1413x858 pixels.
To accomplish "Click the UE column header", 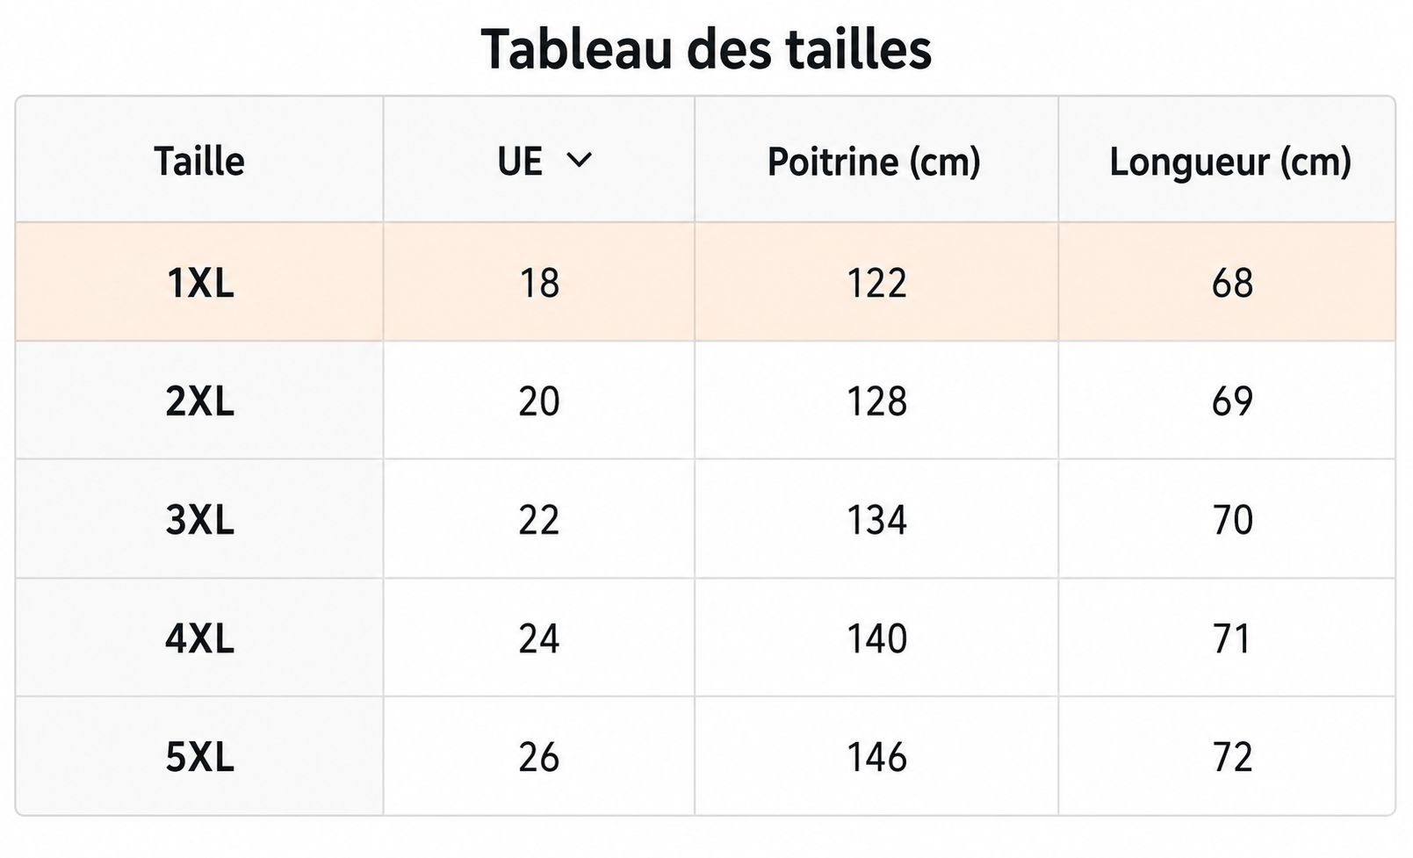I will click(539, 160).
